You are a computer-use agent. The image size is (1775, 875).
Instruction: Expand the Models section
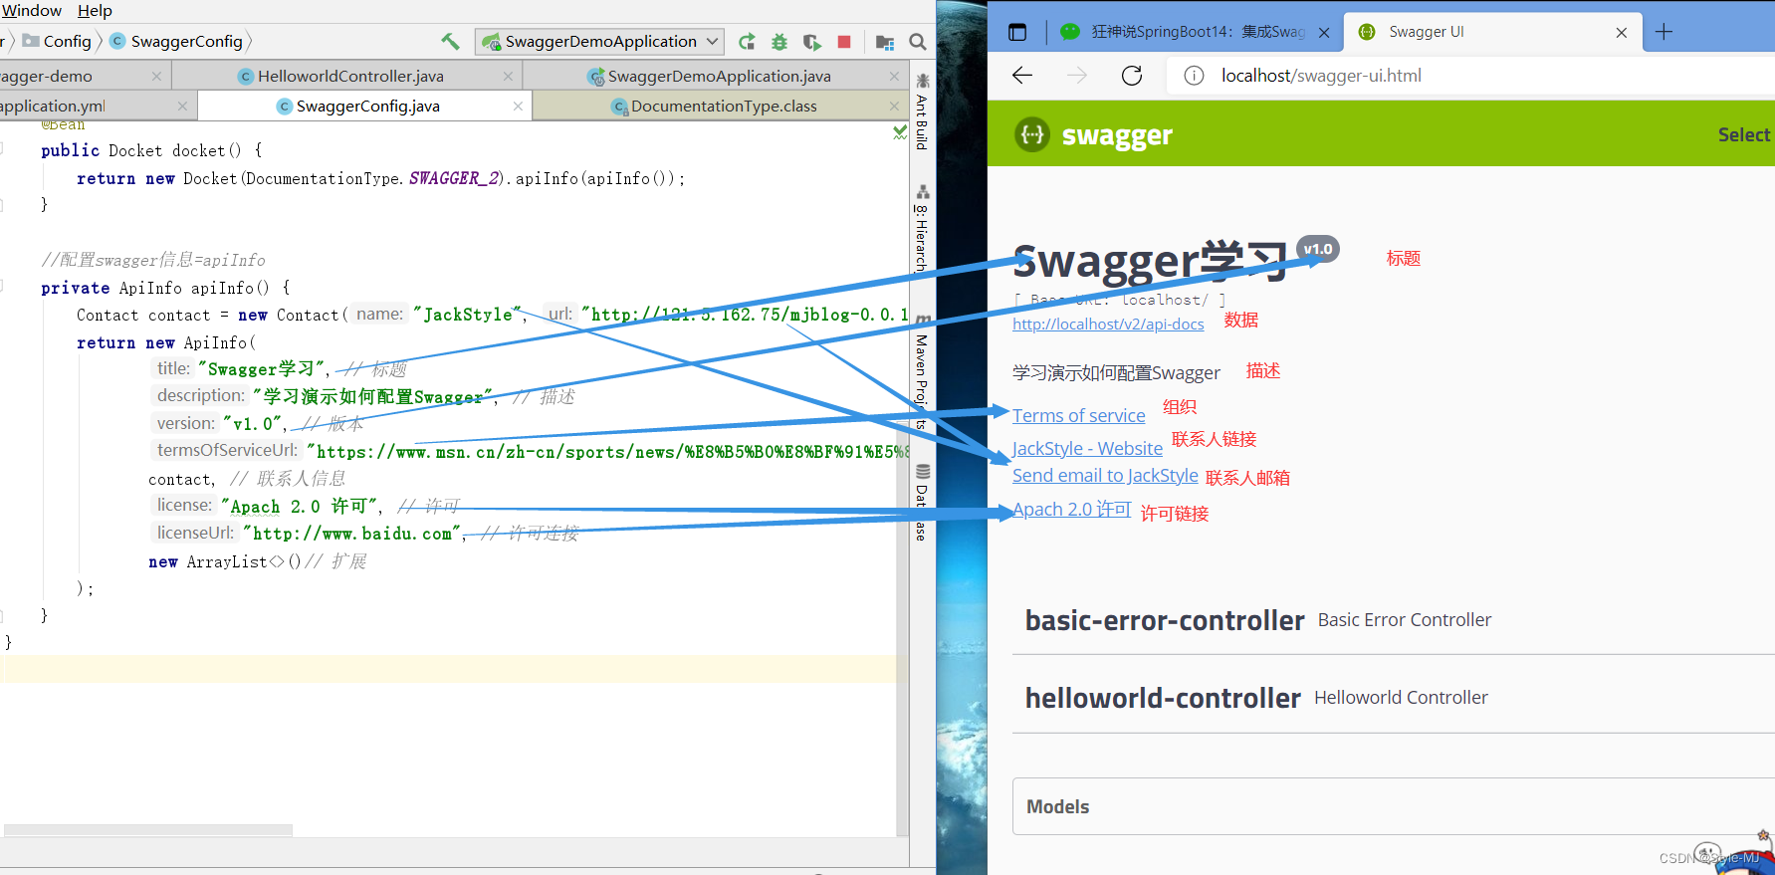pyautogui.click(x=1394, y=806)
